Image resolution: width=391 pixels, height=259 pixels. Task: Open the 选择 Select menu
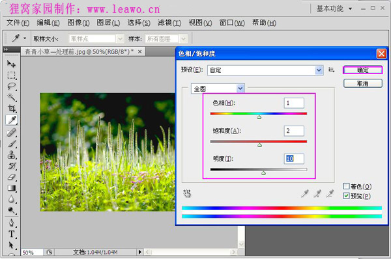pyautogui.click(x=139, y=23)
